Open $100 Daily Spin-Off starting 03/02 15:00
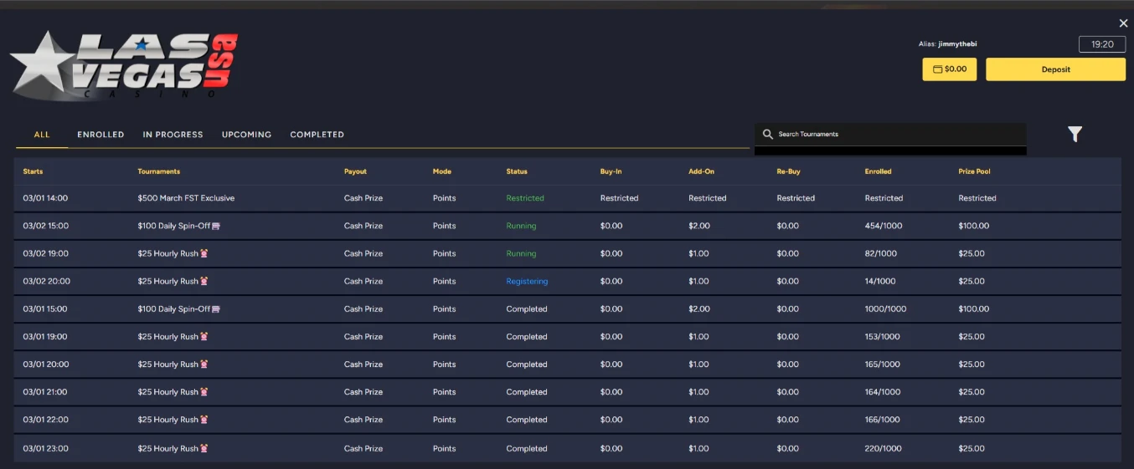 (x=174, y=226)
